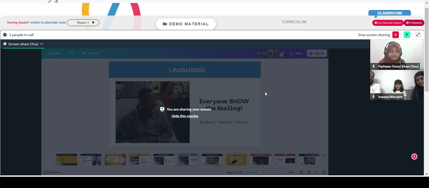
Task: Adjust the Canva zoom slider handle
Action: click(260, 173)
